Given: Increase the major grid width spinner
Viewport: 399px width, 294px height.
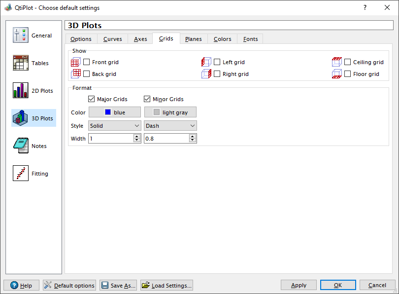Looking at the screenshot, I should tap(137, 137).
